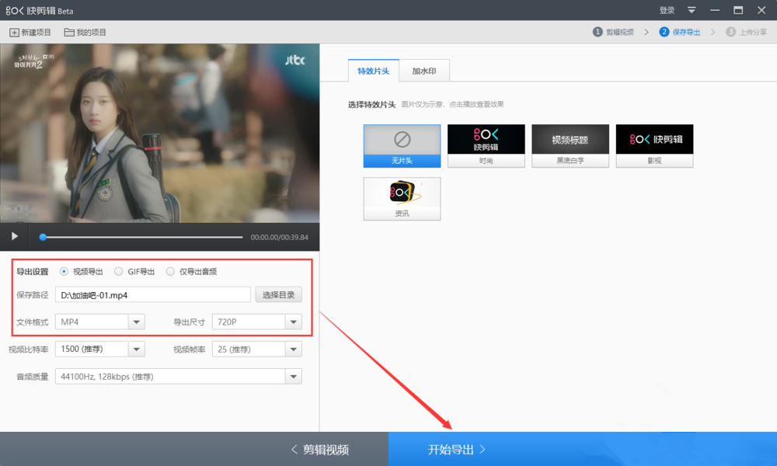Click the chevron after 剪辑视频 step

[x=646, y=32]
